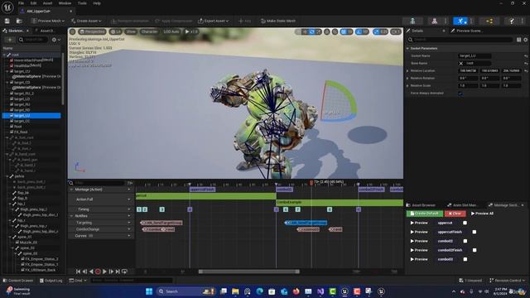Image resolution: width=530 pixels, height=298 pixels.
Task: Collapse the Socket Parameters section
Action: [407, 48]
